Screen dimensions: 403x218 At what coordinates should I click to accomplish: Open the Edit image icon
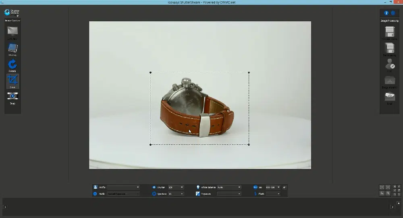pyautogui.click(x=390, y=64)
